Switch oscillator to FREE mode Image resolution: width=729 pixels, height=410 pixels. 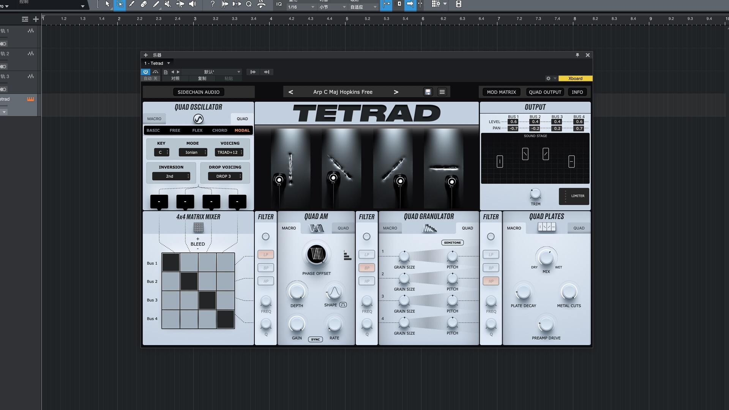[175, 130]
